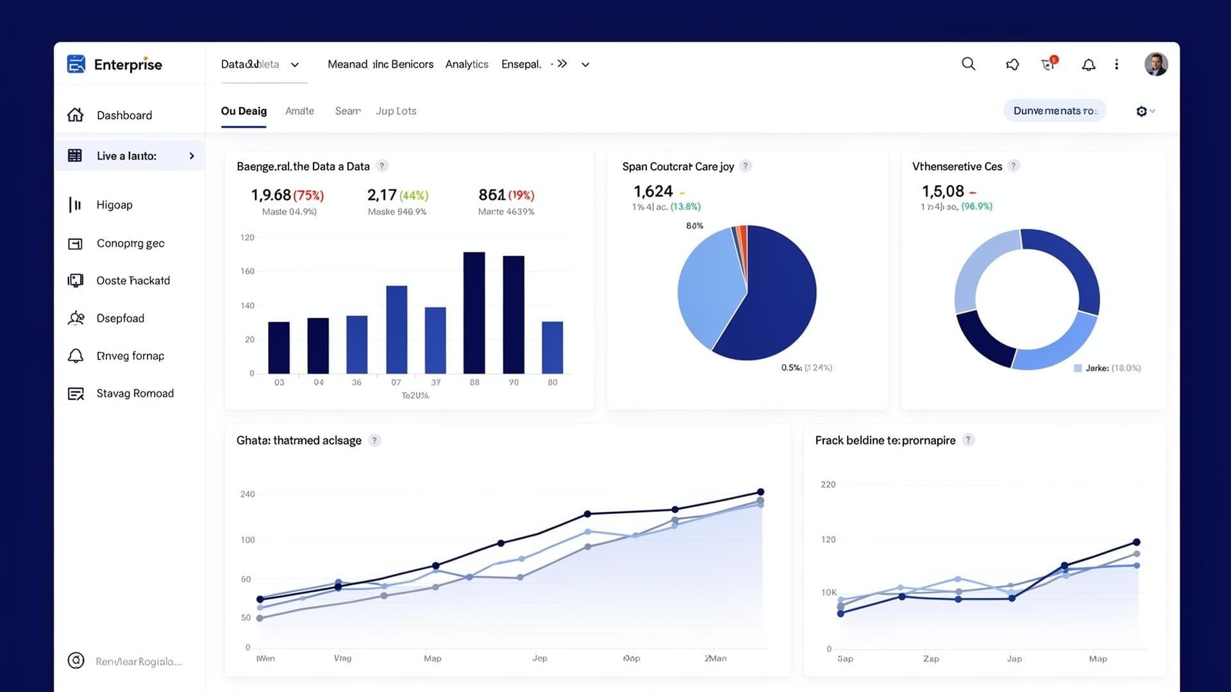Click the Dunvemenats ro button
This screenshot has height=692, width=1231.
(1055, 111)
